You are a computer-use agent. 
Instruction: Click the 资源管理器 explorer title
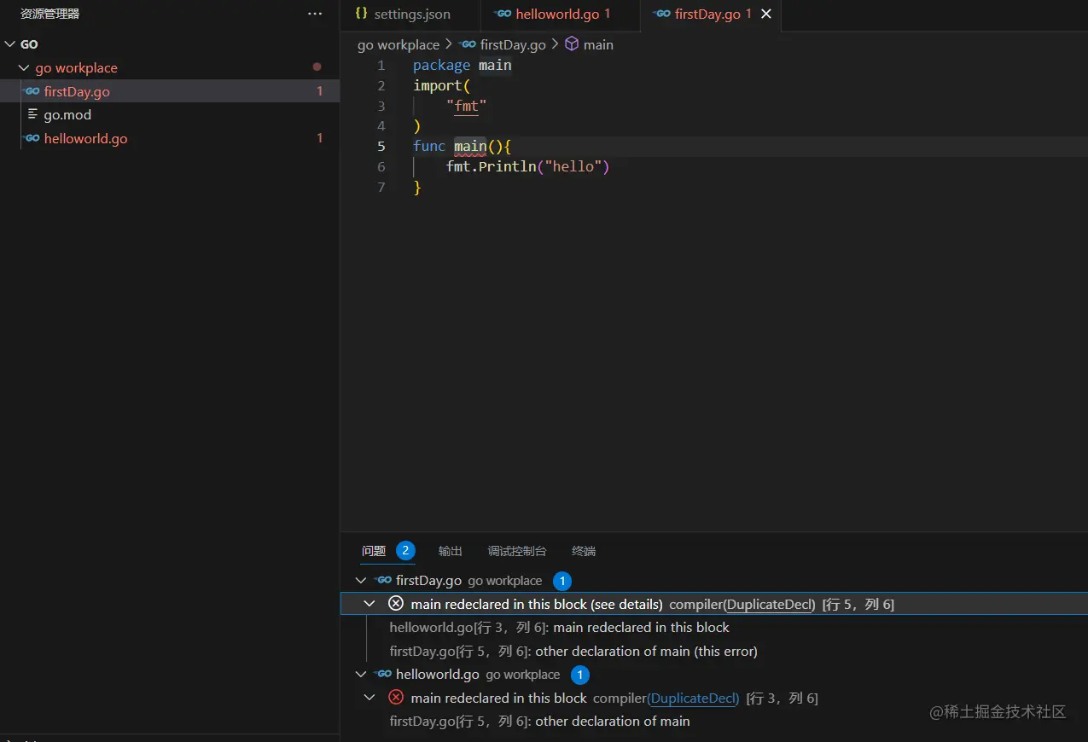point(49,14)
